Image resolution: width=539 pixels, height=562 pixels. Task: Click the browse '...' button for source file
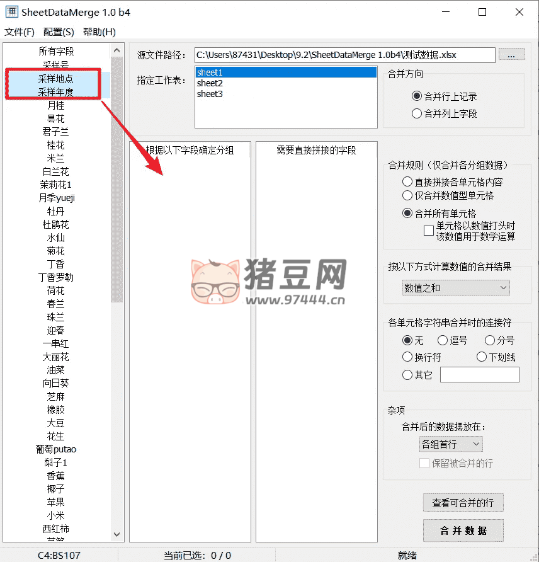(511, 55)
